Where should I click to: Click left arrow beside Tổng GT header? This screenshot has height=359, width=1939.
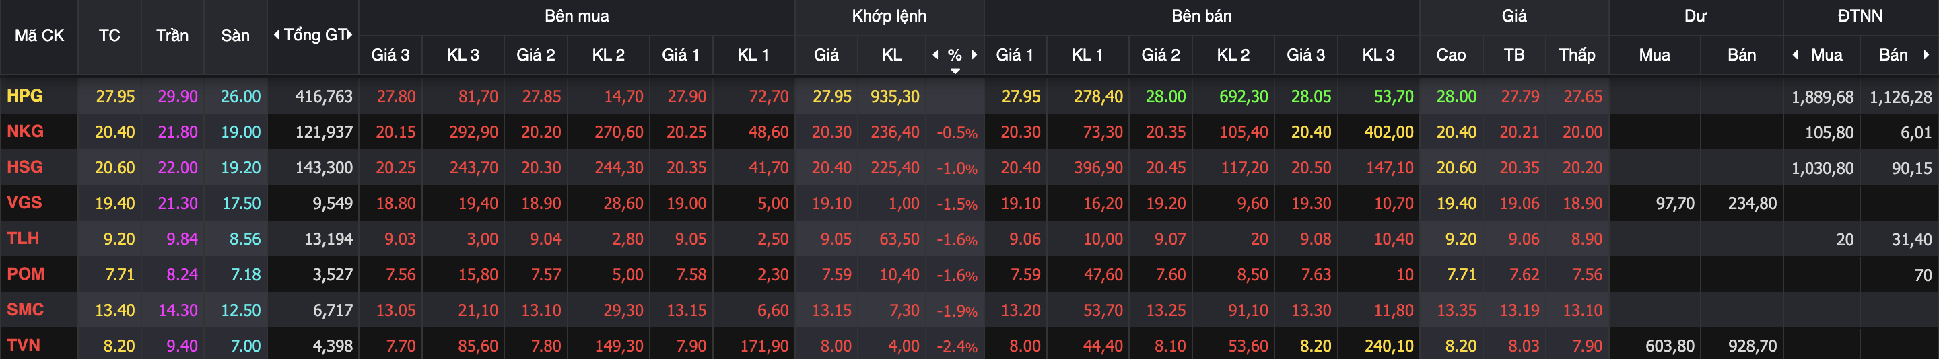pos(276,34)
